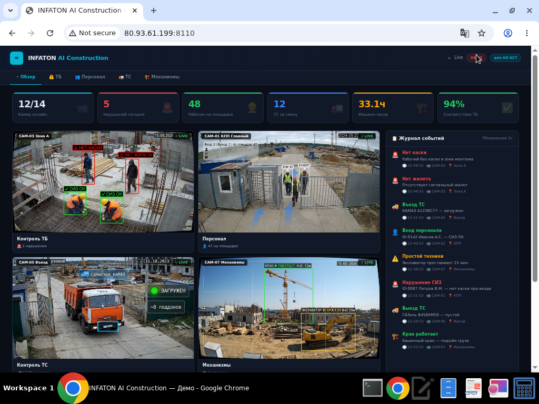Open the translate page icon
This screenshot has height=404, width=539.
pos(464,33)
